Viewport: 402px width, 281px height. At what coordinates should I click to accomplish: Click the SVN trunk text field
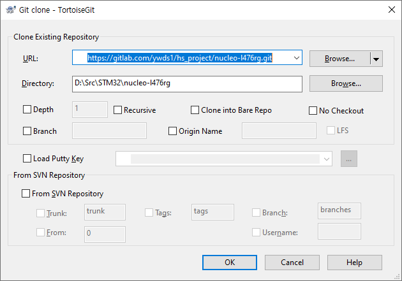click(x=105, y=212)
